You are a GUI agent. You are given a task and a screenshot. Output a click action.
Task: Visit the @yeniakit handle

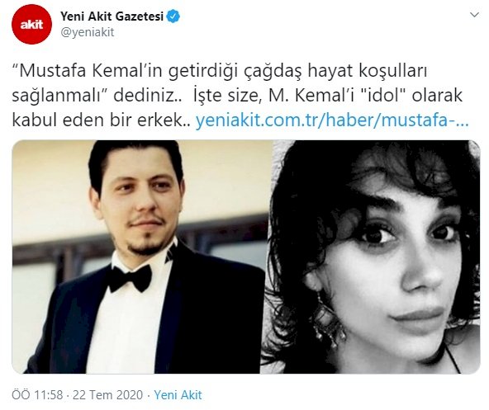pyautogui.click(x=88, y=32)
